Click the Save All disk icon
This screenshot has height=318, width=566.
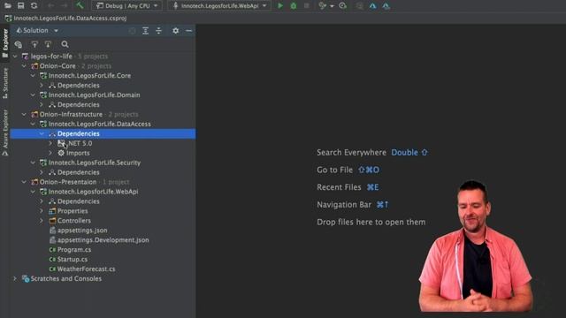(x=20, y=5)
